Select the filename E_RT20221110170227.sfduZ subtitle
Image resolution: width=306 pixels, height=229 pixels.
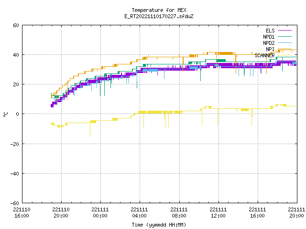159,16
